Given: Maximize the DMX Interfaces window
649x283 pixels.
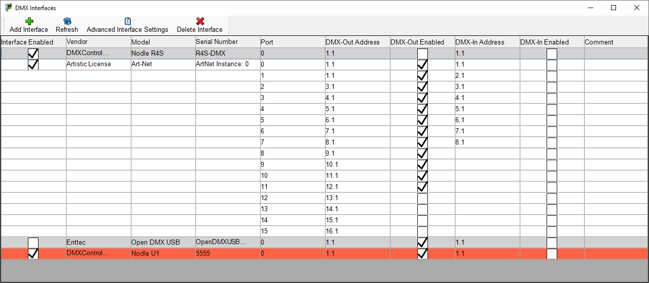Looking at the screenshot, I should point(614,8).
